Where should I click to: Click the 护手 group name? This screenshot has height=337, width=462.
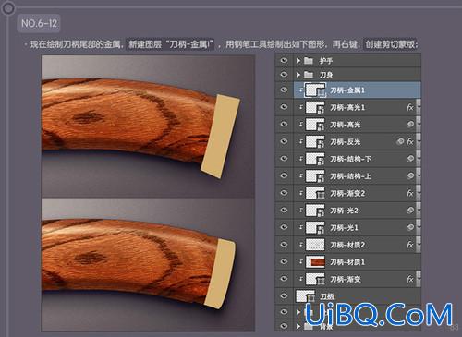tap(326, 61)
